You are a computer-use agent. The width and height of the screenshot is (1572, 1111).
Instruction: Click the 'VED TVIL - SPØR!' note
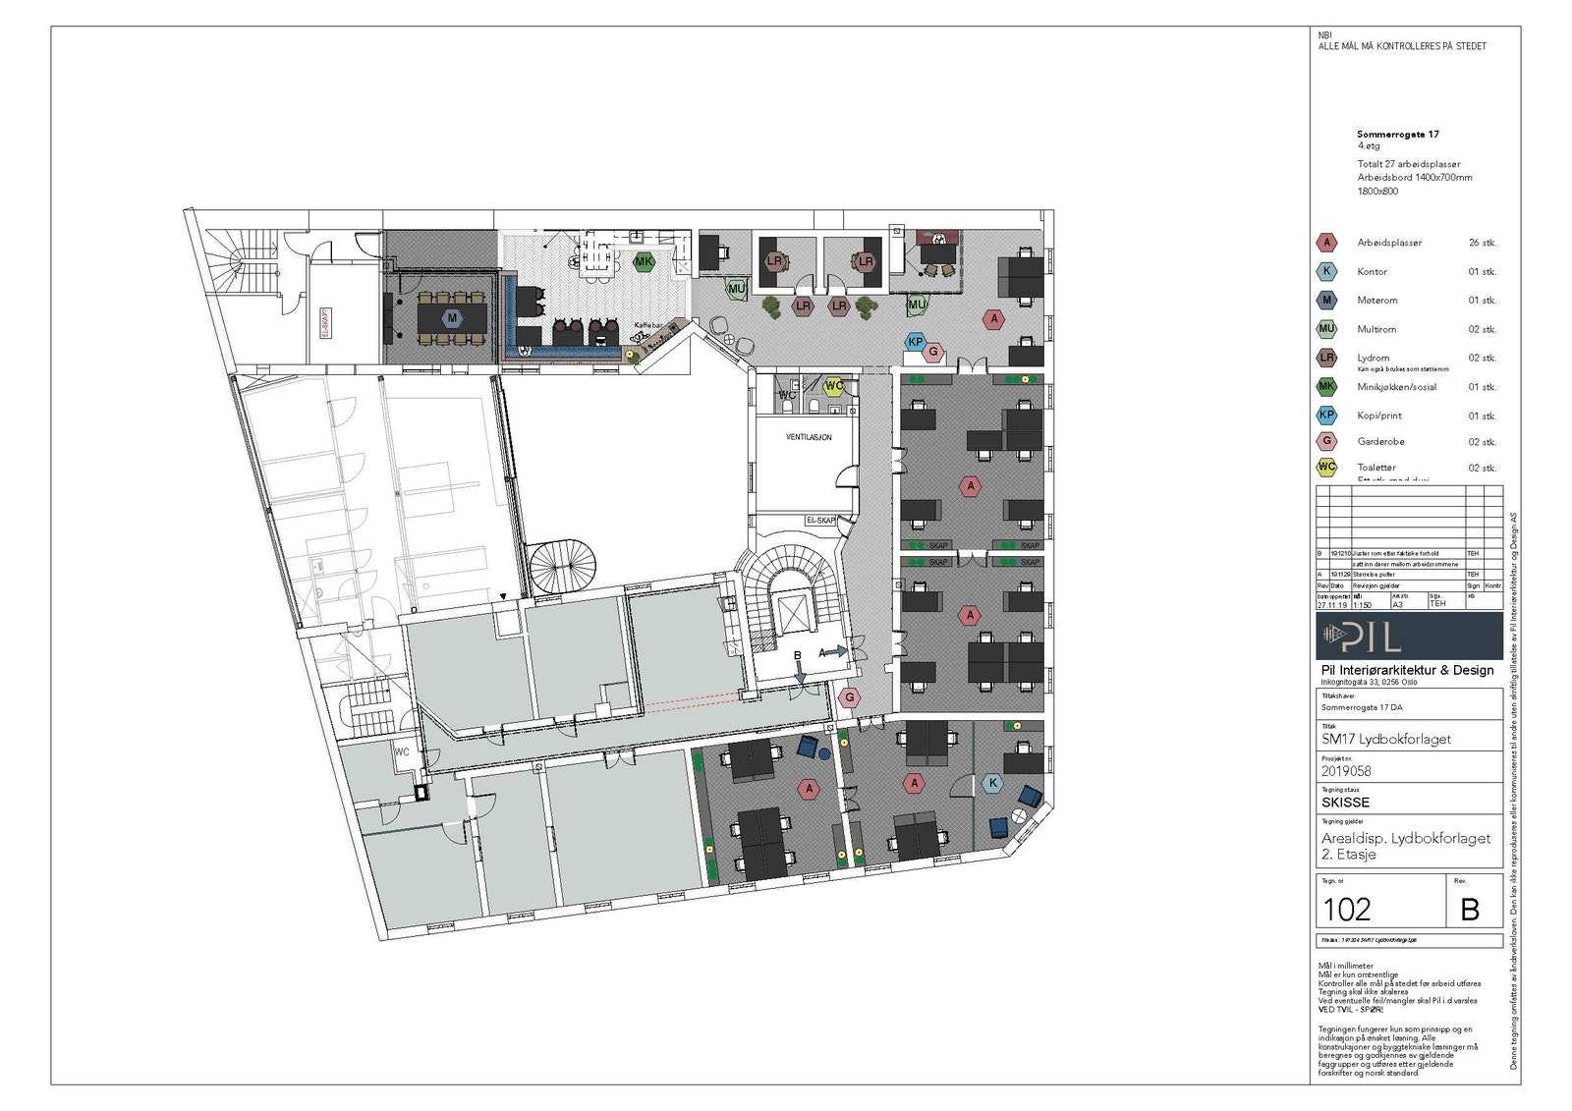[x=1351, y=1009]
